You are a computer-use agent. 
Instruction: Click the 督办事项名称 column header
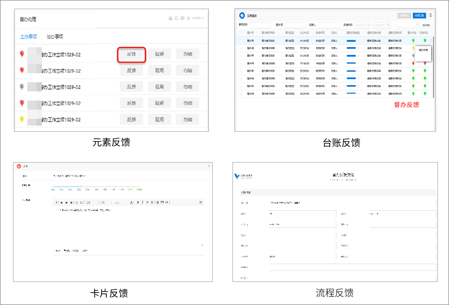click(x=268, y=33)
